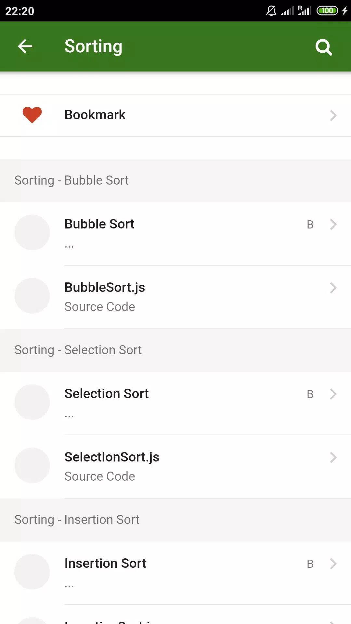Image resolution: width=351 pixels, height=624 pixels.
Task: Open the Selection Sort list item
Action: click(175, 403)
